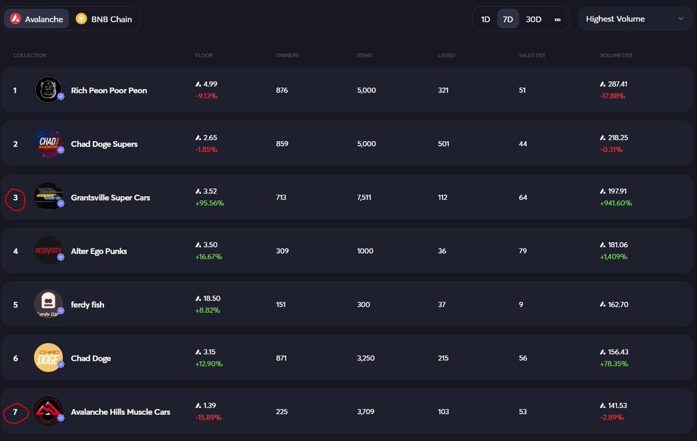Click items count 7,511
The width and height of the screenshot is (697, 441).
click(364, 198)
